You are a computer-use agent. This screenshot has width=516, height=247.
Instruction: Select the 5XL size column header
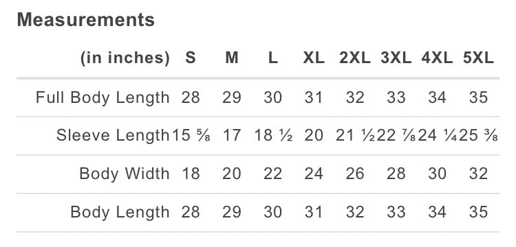478,58
